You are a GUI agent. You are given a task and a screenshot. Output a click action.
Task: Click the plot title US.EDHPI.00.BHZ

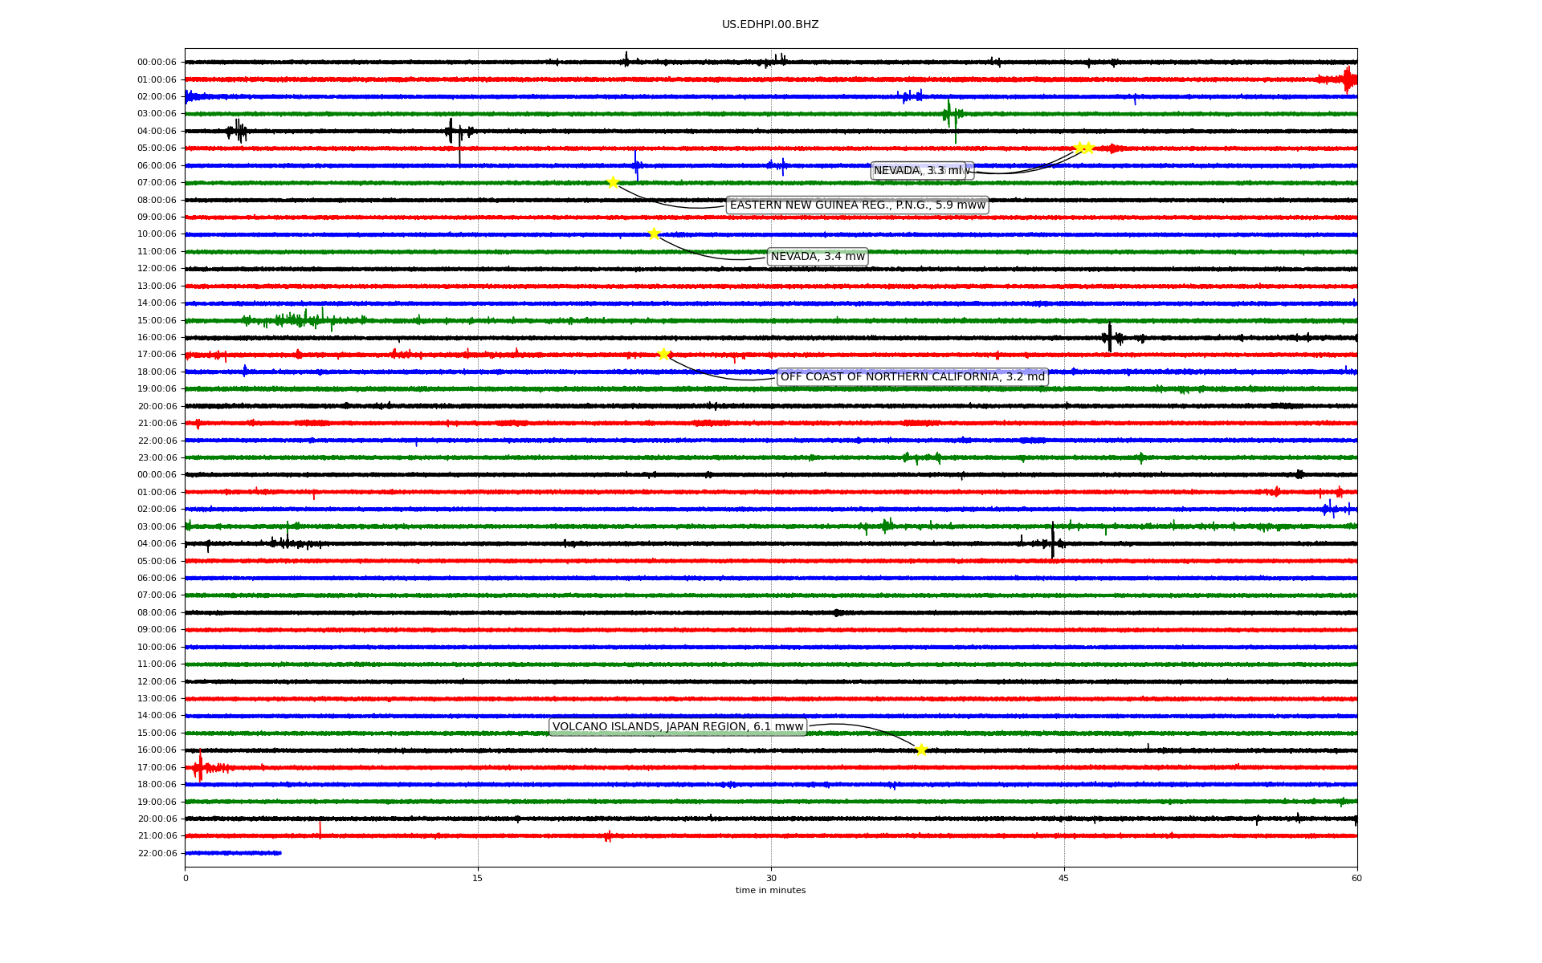(770, 25)
